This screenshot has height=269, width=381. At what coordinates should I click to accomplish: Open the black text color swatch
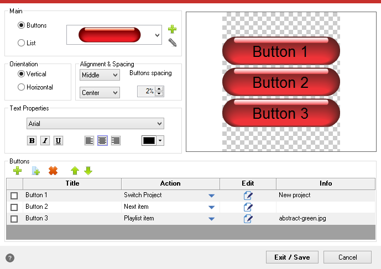click(x=153, y=141)
